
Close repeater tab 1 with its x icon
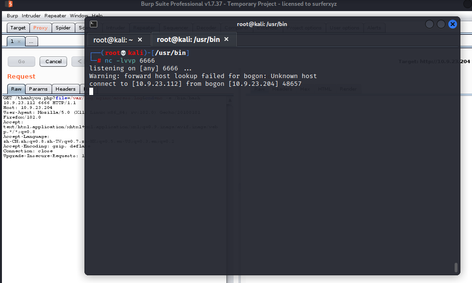(19, 41)
